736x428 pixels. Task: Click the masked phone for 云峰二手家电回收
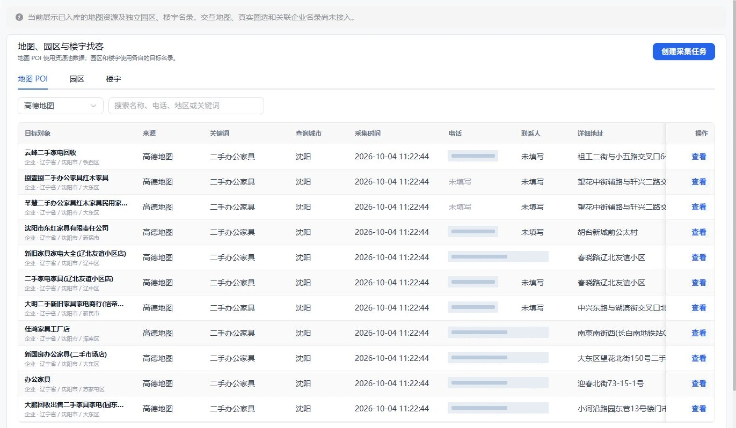(473, 156)
